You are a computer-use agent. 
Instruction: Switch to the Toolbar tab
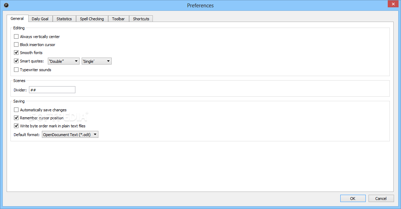pos(118,18)
